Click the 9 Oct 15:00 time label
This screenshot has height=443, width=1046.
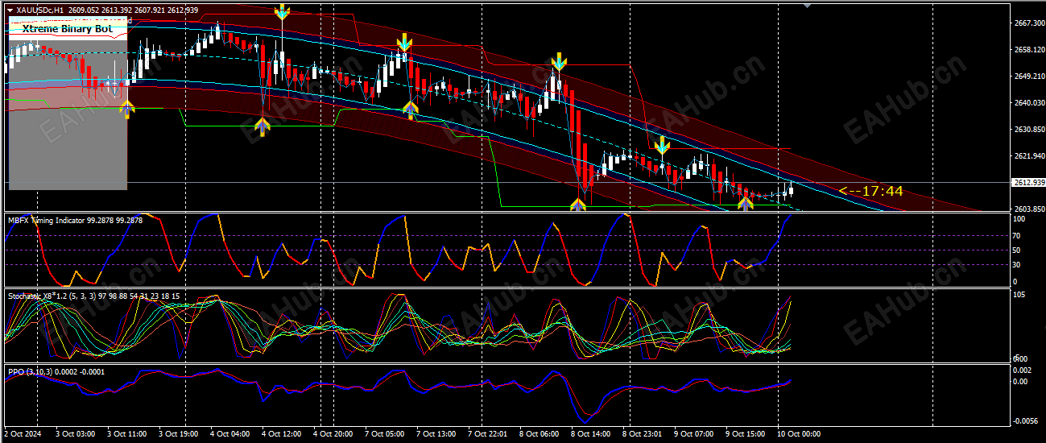click(x=746, y=434)
